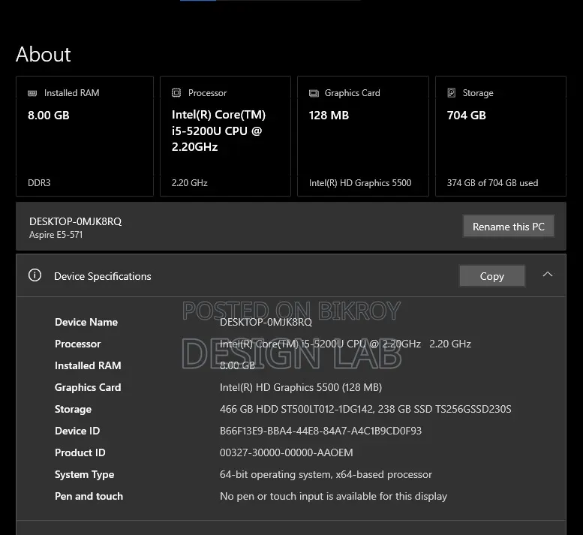Screen dimensions: 583x535
Task: Click the Rename this PC button
Action: click(x=508, y=226)
